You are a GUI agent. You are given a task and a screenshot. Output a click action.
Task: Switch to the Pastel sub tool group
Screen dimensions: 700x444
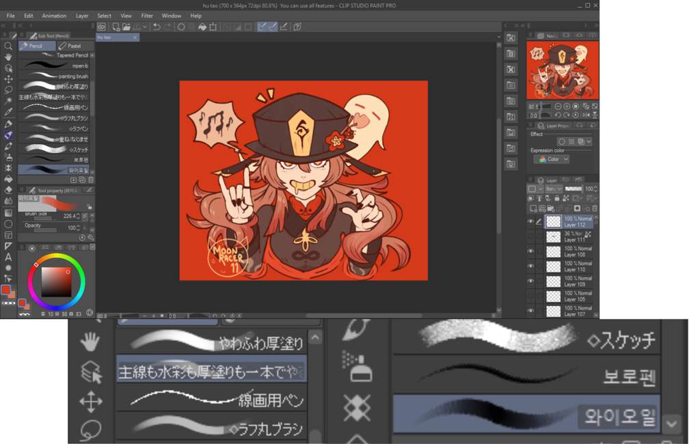pos(75,46)
